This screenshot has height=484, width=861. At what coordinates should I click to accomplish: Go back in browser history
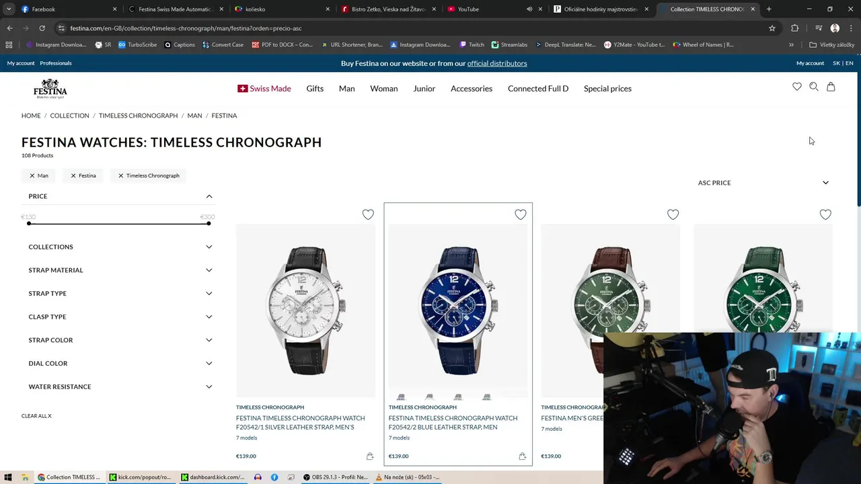tap(9, 28)
